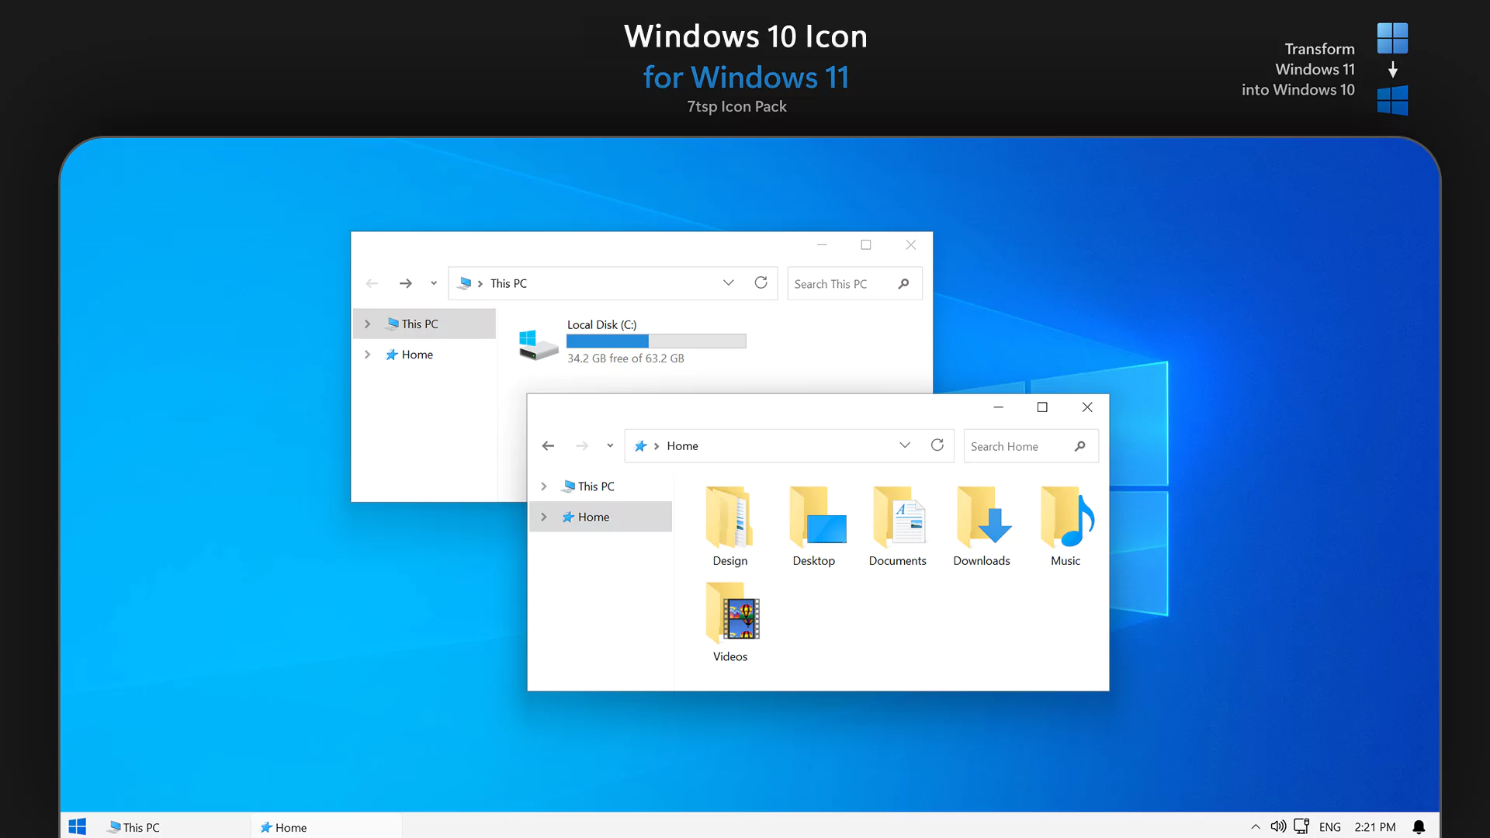The width and height of the screenshot is (1490, 838).
Task: Open the recent locations dropdown arrow
Action: (x=610, y=445)
